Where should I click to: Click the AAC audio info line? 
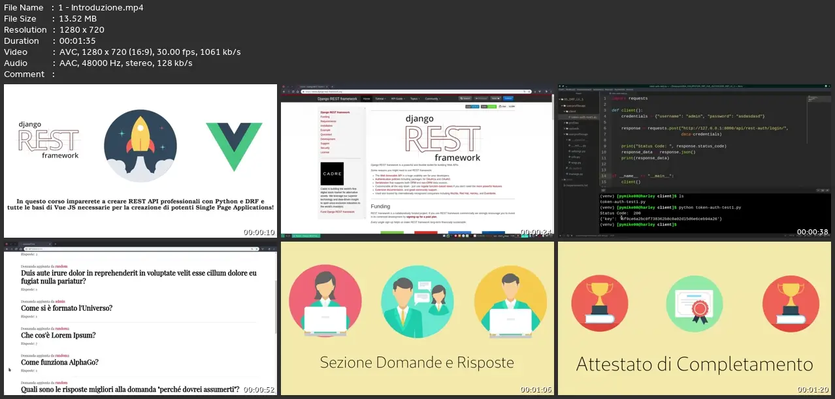(x=125, y=63)
